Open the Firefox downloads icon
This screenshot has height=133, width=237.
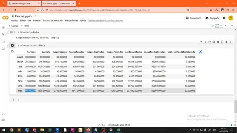point(216,10)
